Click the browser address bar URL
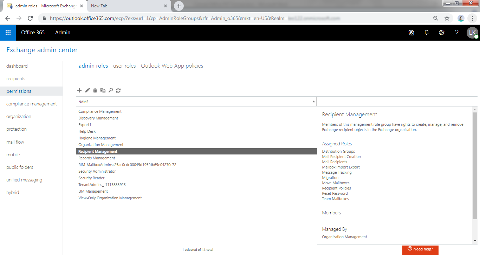 (195, 18)
